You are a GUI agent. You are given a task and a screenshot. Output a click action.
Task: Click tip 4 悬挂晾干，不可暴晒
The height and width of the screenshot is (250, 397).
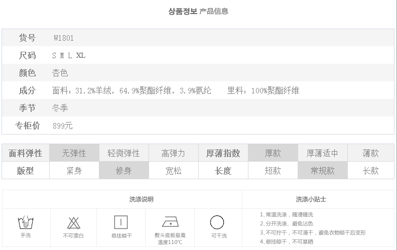tap(287, 241)
